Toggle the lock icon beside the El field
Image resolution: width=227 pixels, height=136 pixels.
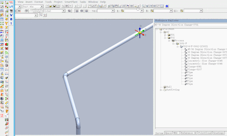point(182,11)
